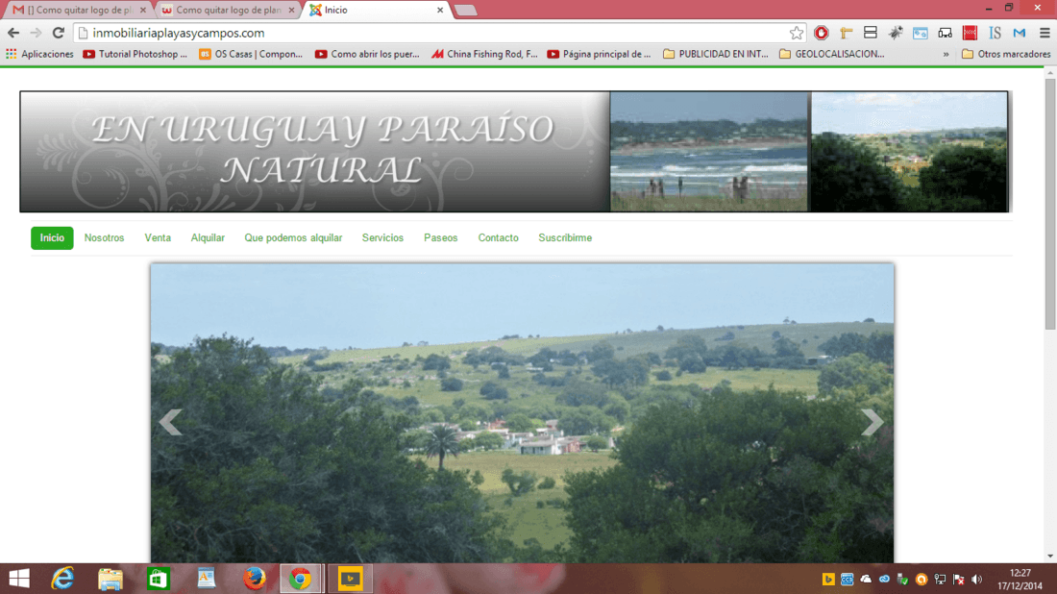
Task: Switch to second Como quitar logo tab
Action: click(228, 11)
